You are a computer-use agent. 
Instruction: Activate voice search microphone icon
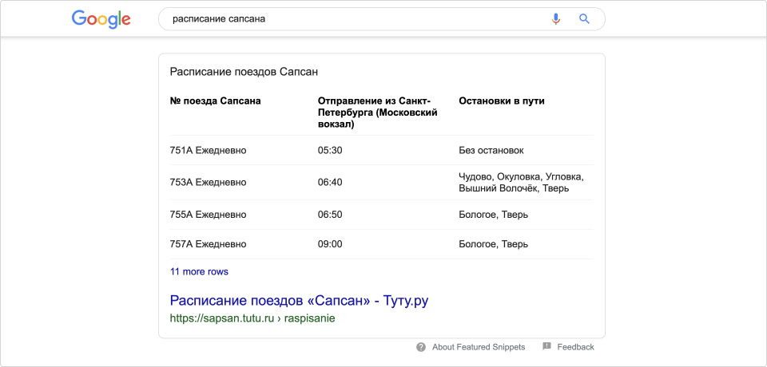(555, 19)
